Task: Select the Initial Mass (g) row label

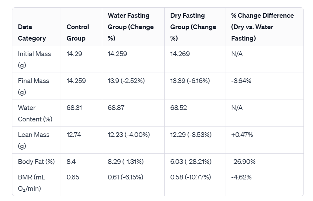Action: coord(34,60)
